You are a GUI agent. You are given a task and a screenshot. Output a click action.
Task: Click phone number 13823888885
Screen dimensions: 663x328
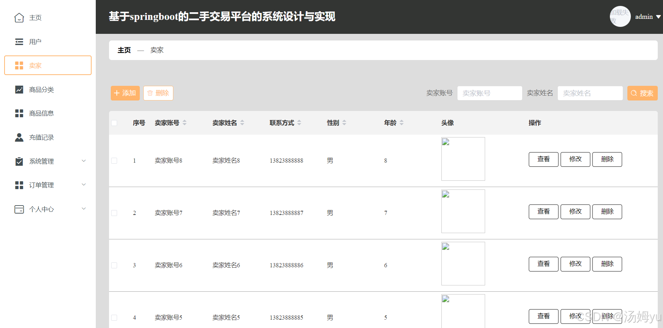[x=286, y=318]
